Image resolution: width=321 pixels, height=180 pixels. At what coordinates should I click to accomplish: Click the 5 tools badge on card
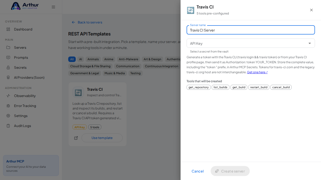95,127
